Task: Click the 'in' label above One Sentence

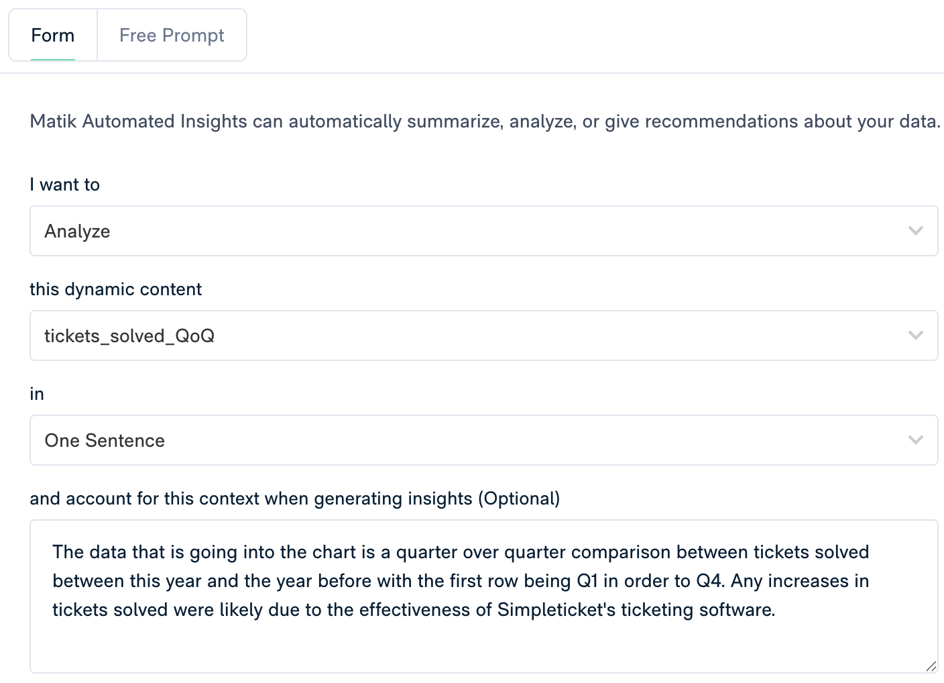Action: pyautogui.click(x=37, y=394)
